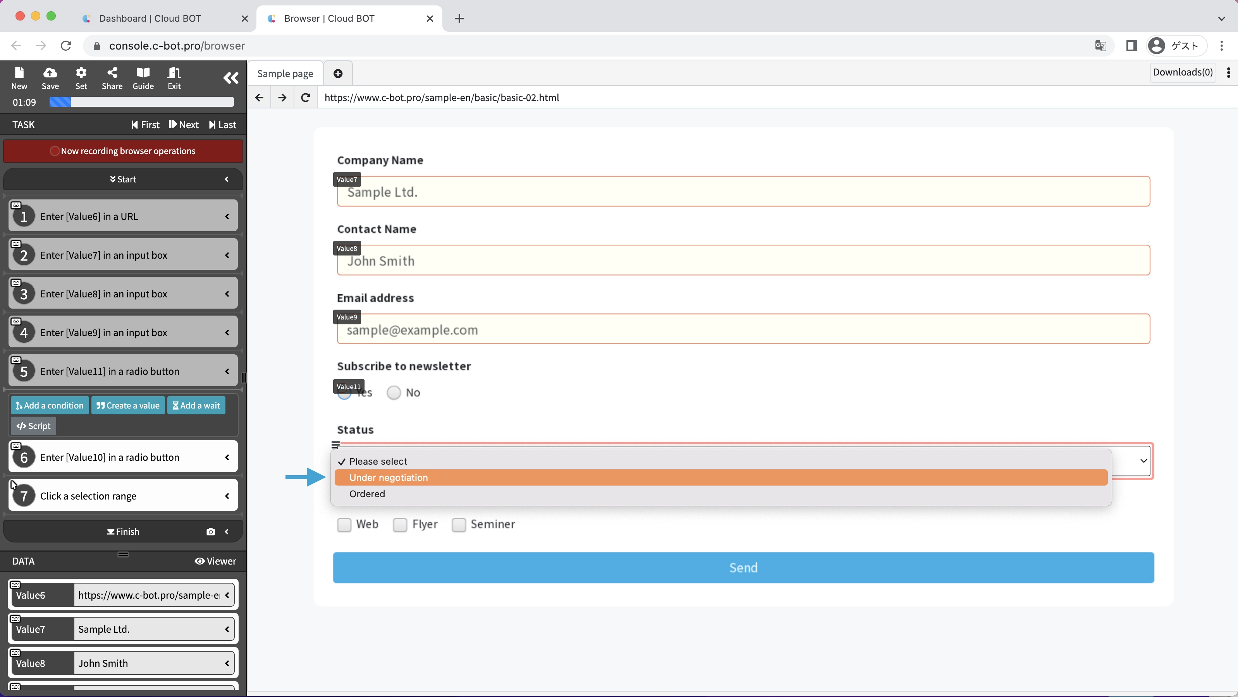Image resolution: width=1238 pixels, height=697 pixels.
Task: Click the camera icon on Finish row
Action: point(210,532)
